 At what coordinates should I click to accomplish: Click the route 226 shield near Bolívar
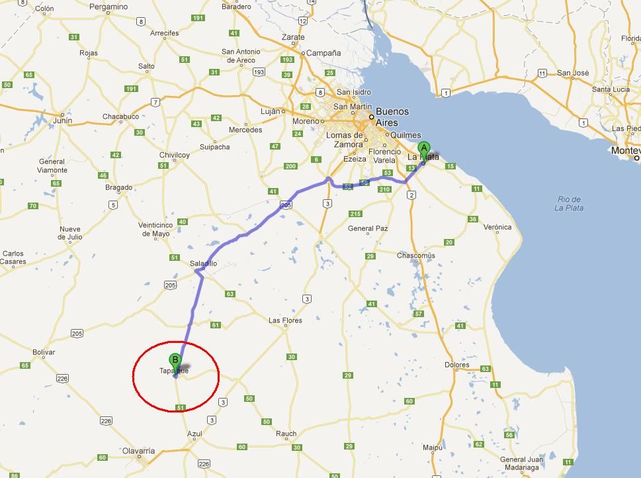[63, 379]
